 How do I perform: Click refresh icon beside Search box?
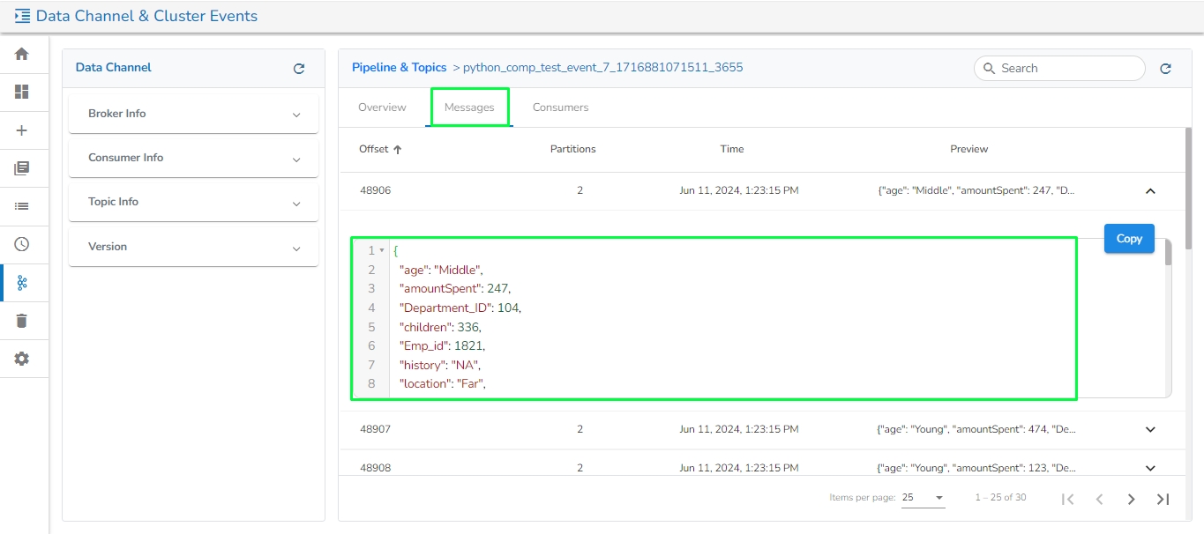click(x=1165, y=68)
